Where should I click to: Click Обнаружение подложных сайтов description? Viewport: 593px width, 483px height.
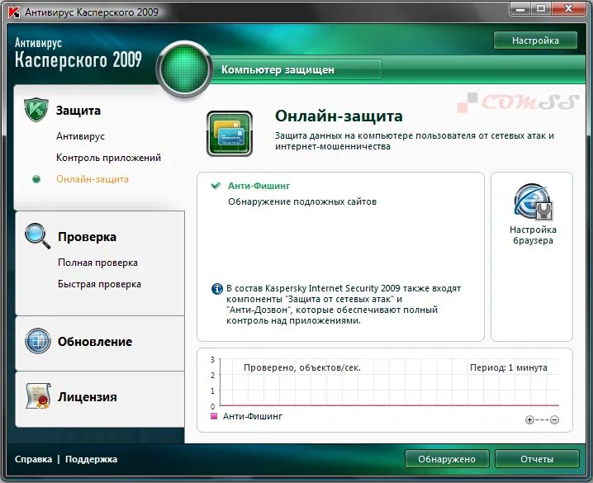tap(302, 201)
